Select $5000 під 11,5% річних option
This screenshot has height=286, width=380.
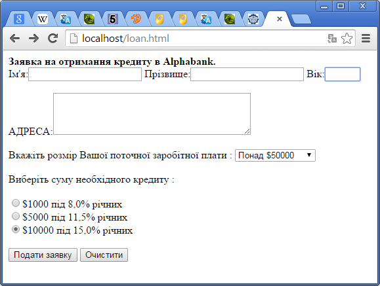pyautogui.click(x=16, y=216)
